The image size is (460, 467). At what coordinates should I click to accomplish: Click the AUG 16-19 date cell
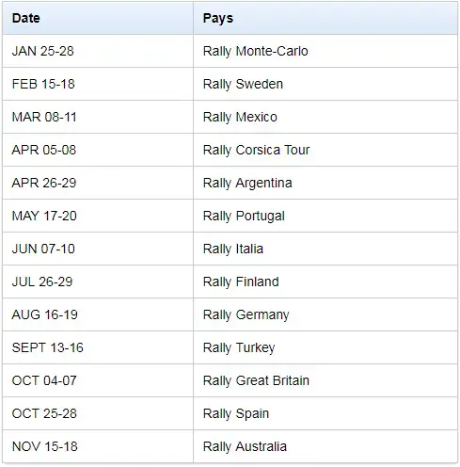[x=98, y=314]
